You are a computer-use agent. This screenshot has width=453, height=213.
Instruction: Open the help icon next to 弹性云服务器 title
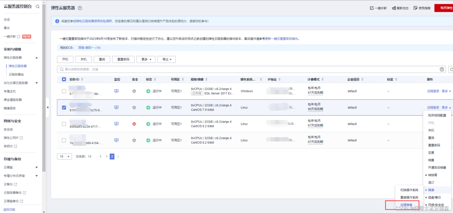coord(80,8)
